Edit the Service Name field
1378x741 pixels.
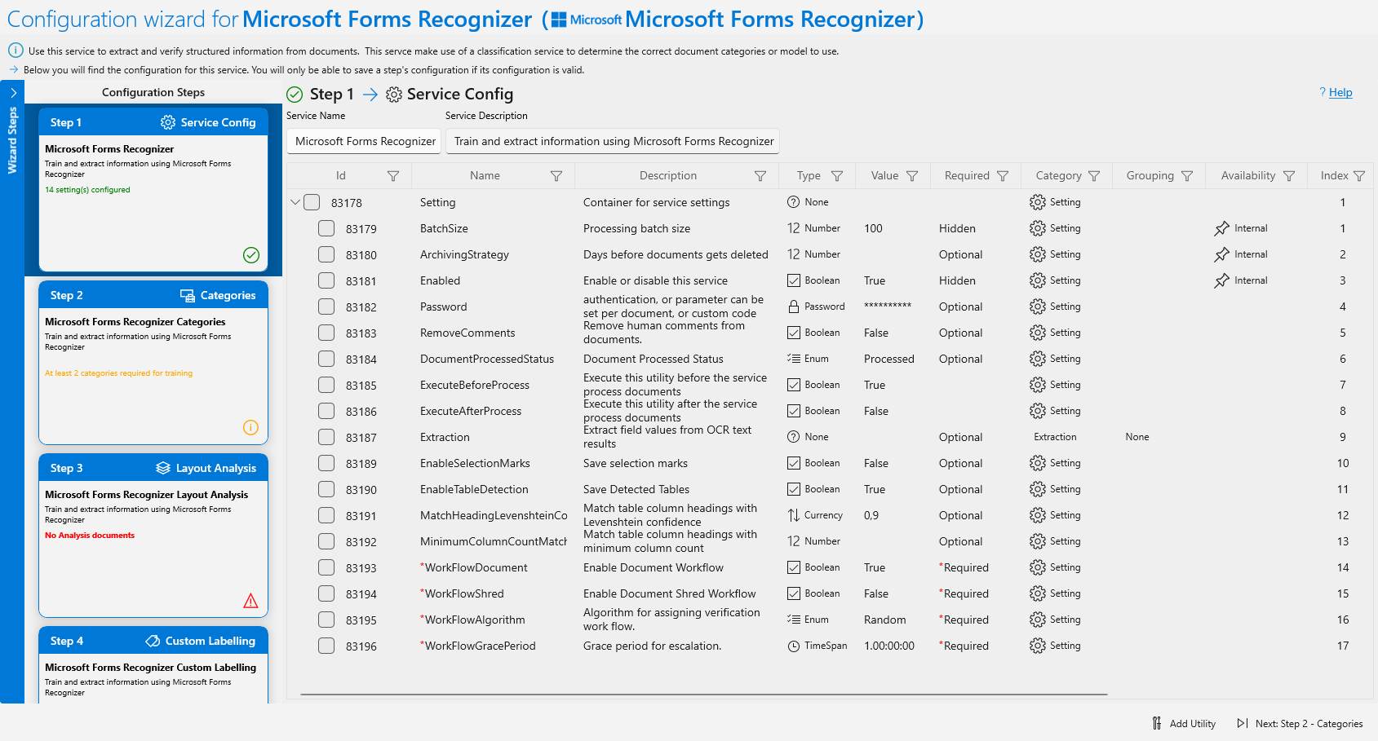coord(364,141)
